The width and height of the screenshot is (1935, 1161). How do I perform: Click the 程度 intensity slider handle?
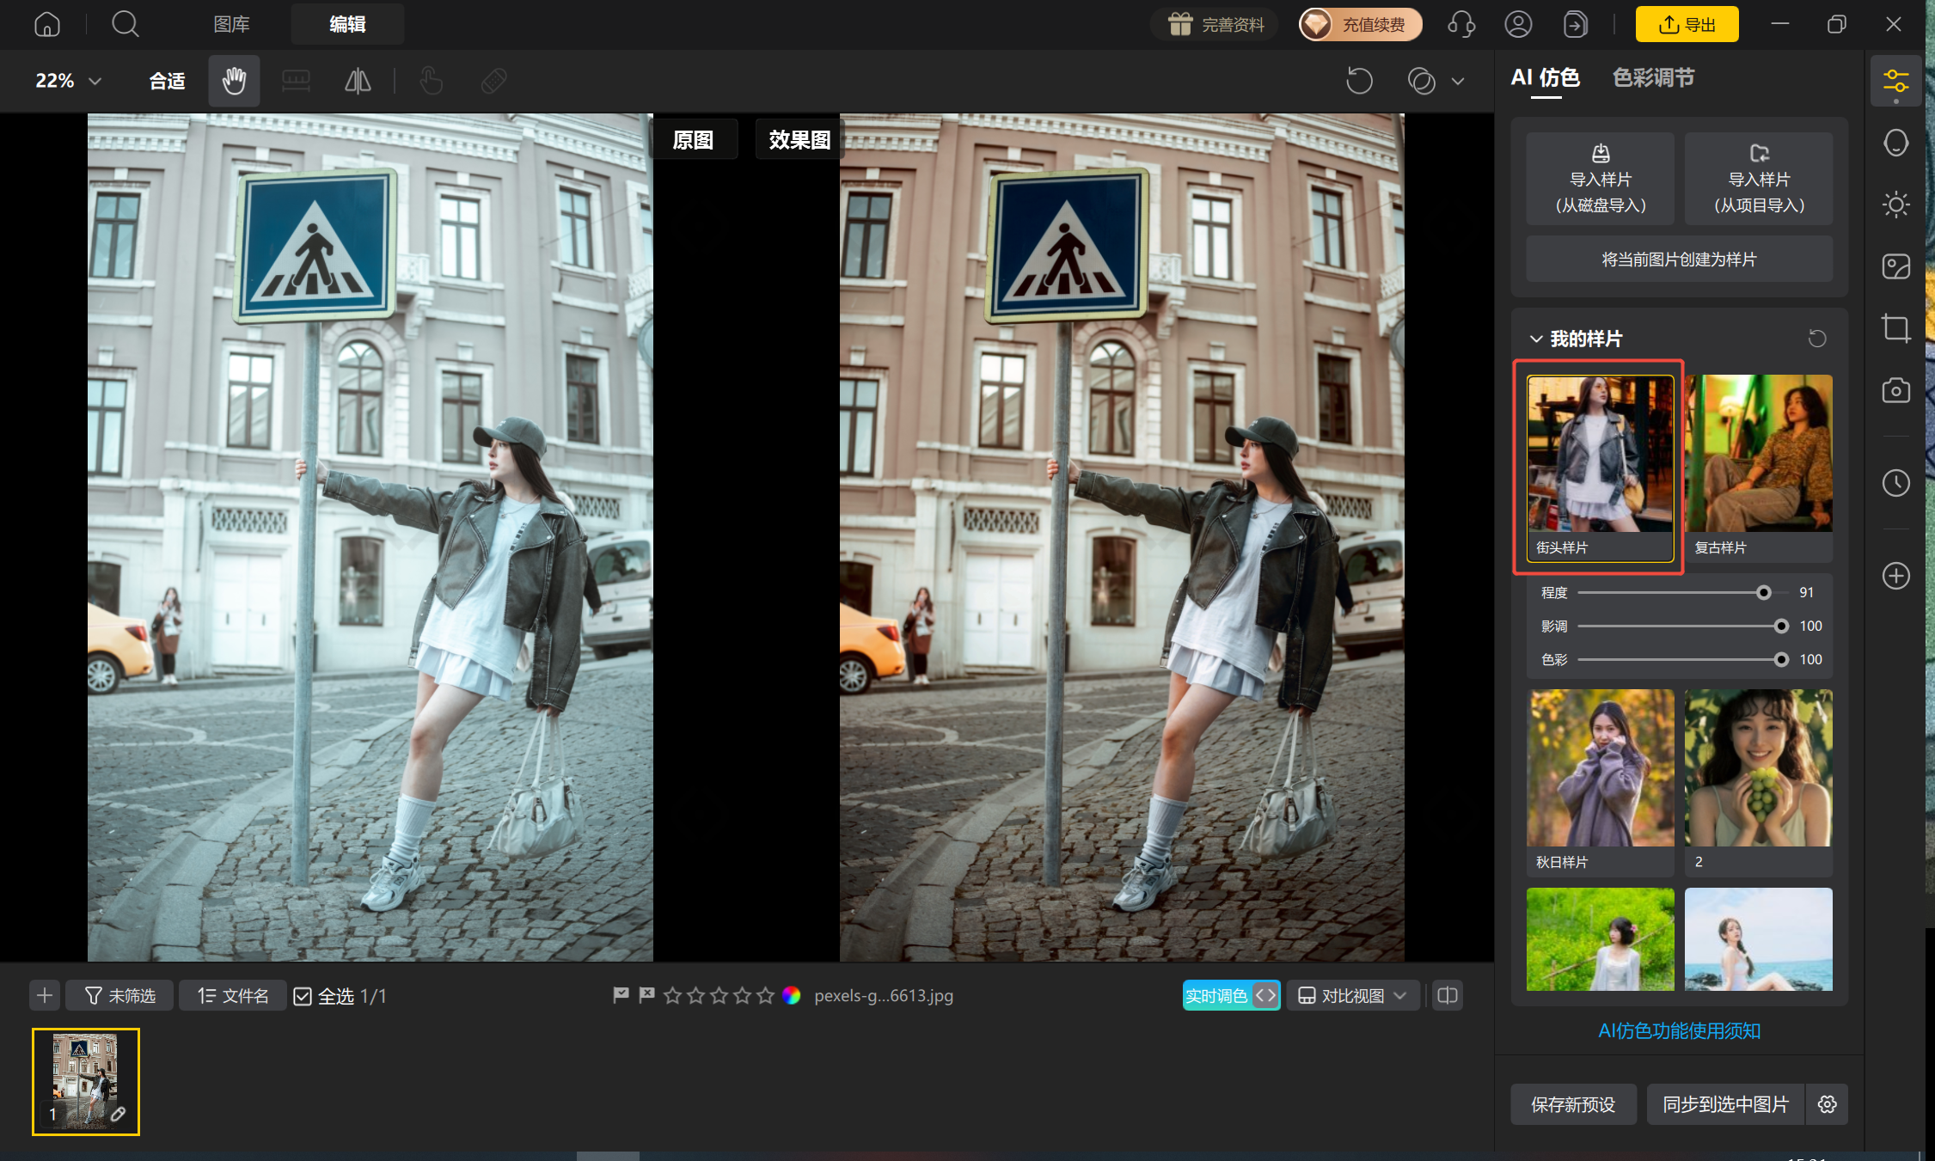pos(1763,593)
